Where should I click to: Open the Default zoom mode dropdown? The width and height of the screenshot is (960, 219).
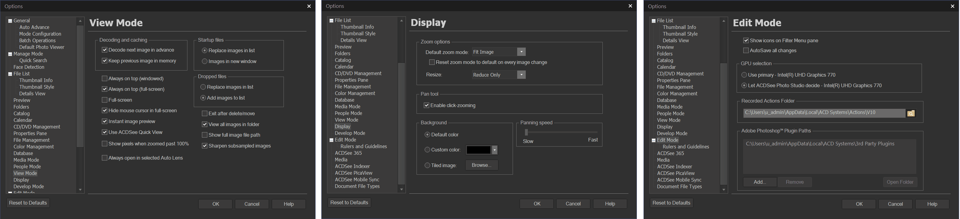tap(521, 52)
